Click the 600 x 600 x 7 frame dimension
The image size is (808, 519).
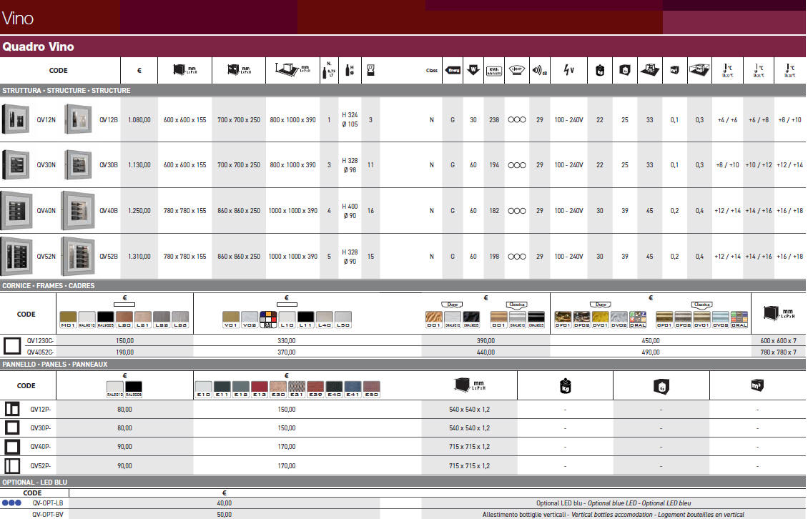coord(778,341)
